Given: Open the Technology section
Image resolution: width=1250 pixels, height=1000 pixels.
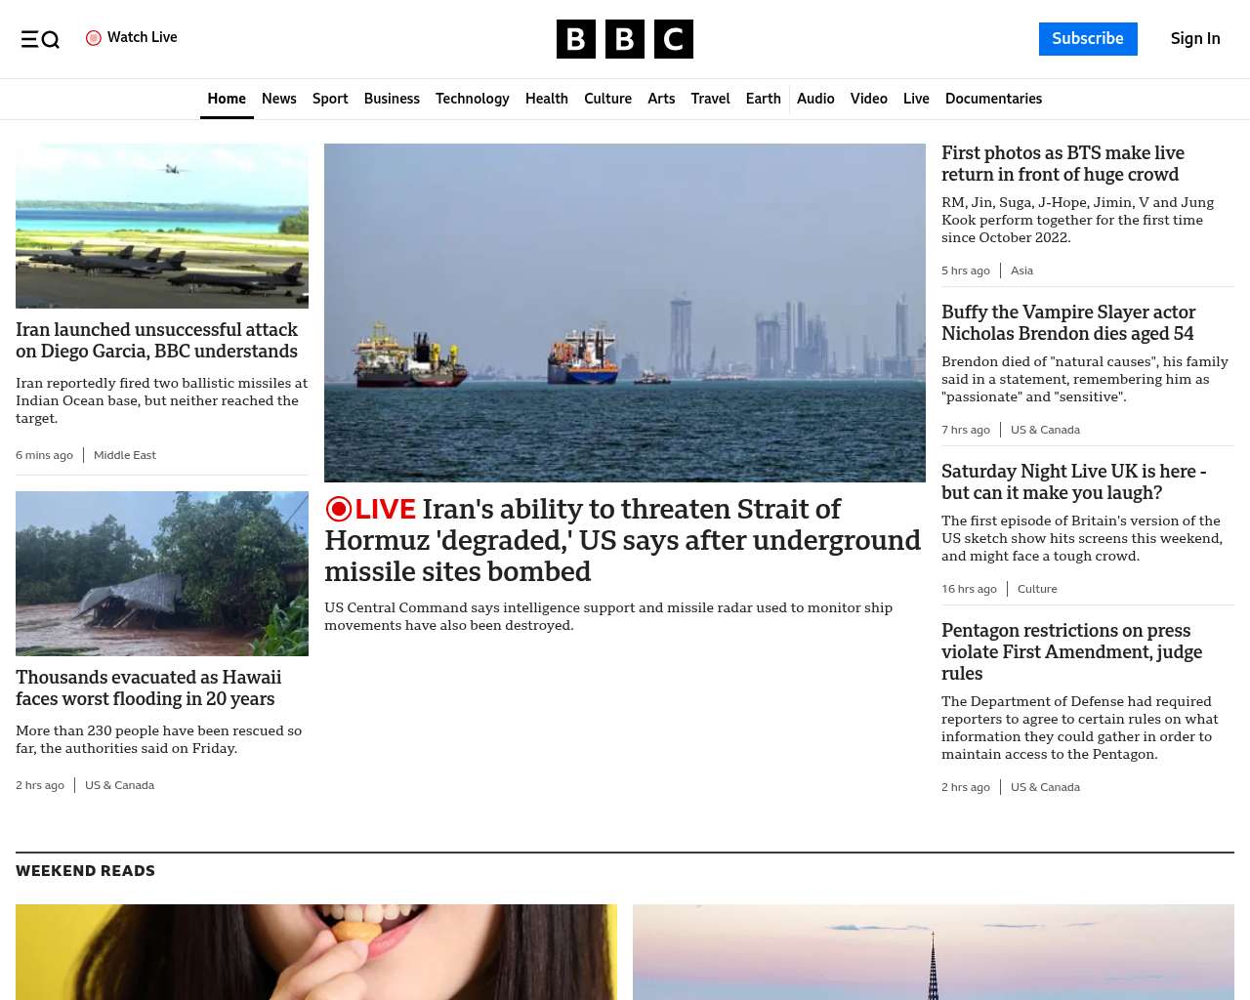Looking at the screenshot, I should [x=472, y=99].
